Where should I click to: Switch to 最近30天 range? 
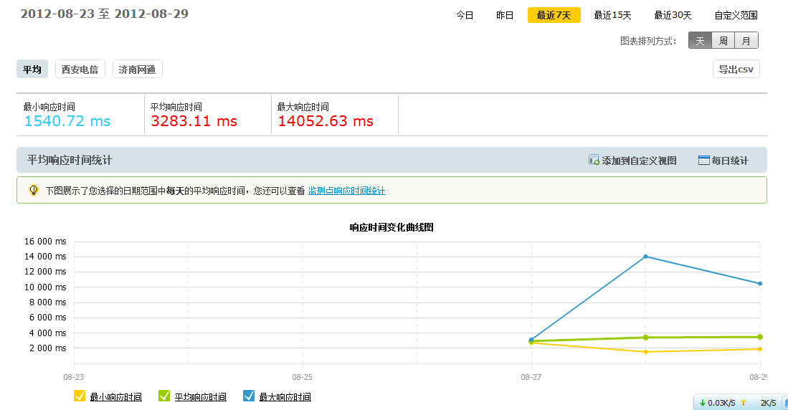(x=673, y=15)
